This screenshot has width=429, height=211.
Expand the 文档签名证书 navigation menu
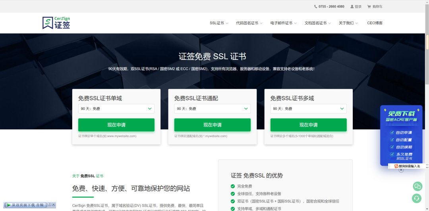[x=318, y=23]
